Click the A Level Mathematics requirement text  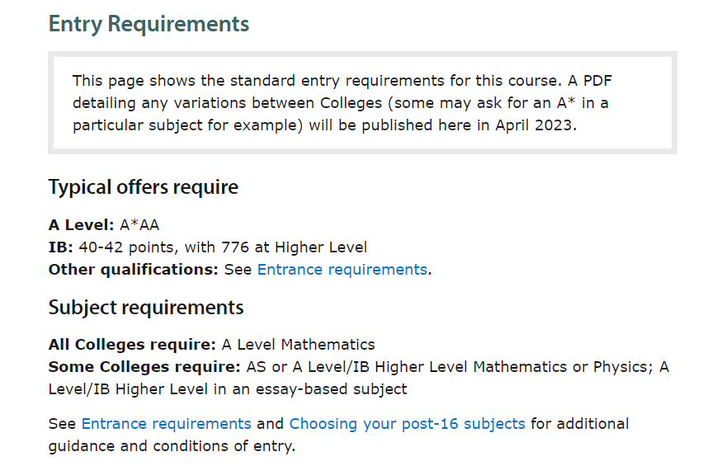click(x=298, y=345)
